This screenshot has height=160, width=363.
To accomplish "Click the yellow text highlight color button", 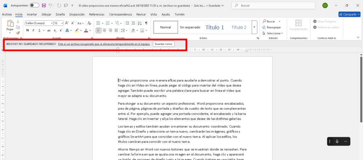I will pos(77,31).
